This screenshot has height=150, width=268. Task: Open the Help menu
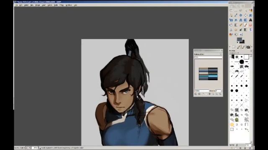pos(75,5)
